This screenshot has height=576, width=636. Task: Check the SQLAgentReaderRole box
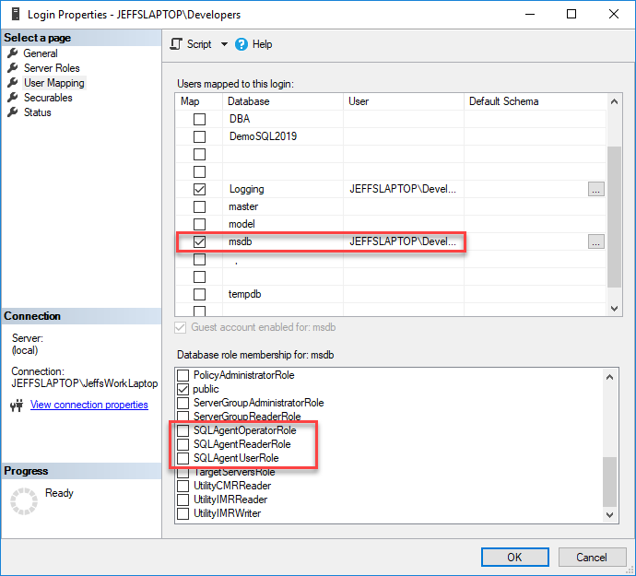click(183, 444)
